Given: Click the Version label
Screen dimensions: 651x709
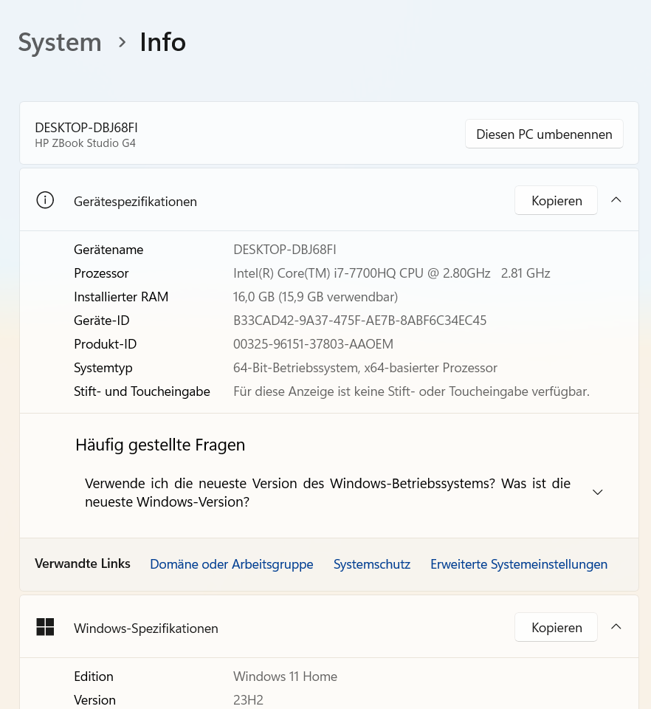Looking at the screenshot, I should tap(95, 700).
